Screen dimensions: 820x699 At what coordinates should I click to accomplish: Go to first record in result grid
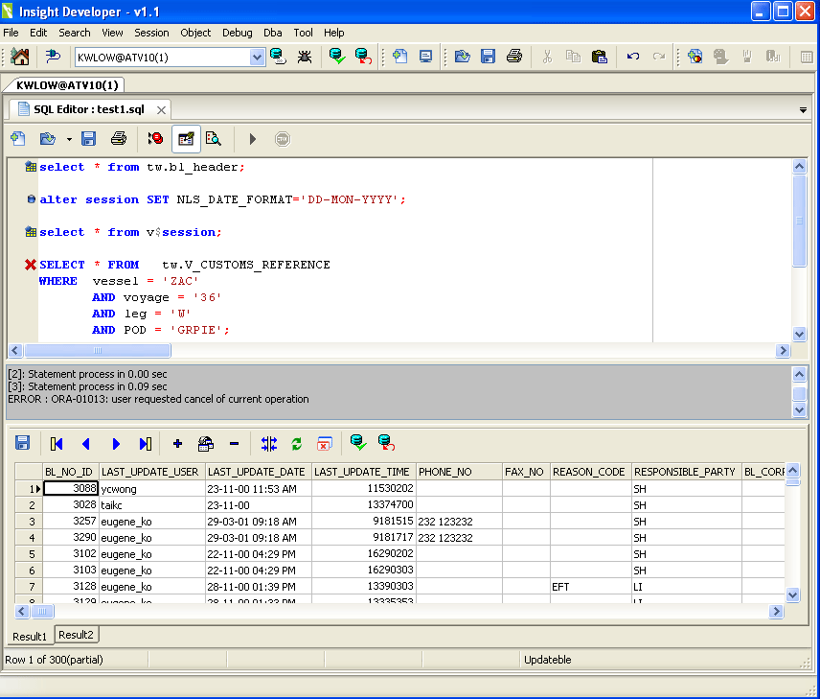[57, 444]
